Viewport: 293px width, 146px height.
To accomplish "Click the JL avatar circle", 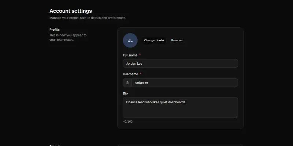I will click(130, 41).
